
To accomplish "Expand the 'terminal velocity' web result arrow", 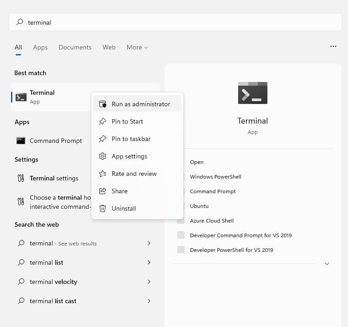I will pyautogui.click(x=149, y=282).
